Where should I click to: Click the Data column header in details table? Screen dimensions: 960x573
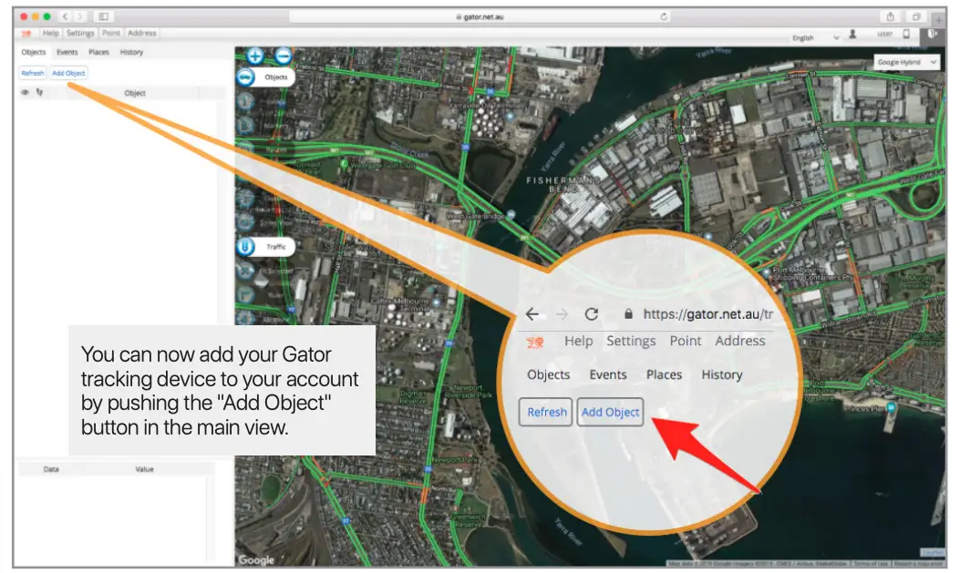[51, 469]
